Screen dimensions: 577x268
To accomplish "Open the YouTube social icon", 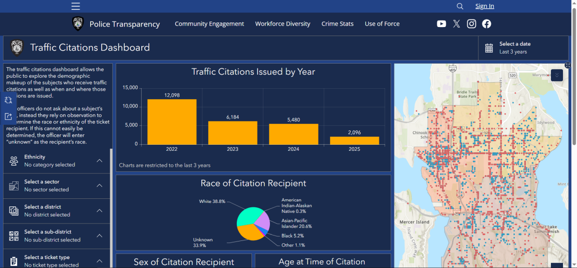I will tap(442, 24).
